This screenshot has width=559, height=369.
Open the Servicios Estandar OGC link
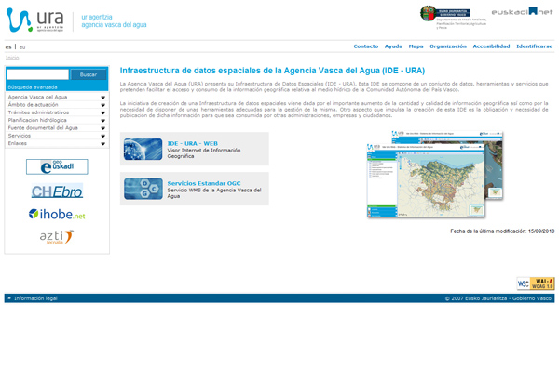pos(204,183)
